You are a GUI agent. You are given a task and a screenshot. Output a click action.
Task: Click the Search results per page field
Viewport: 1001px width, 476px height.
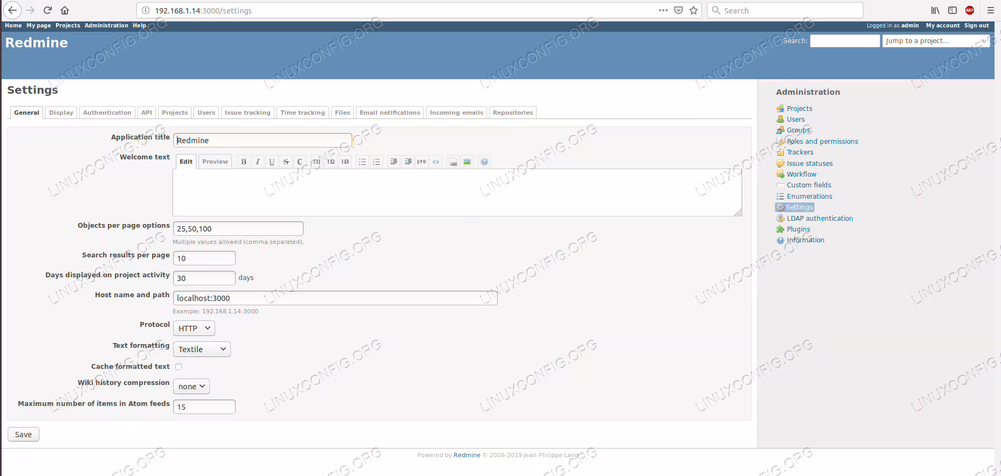(x=204, y=258)
